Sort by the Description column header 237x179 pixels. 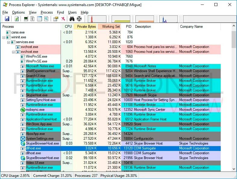tap(156, 27)
